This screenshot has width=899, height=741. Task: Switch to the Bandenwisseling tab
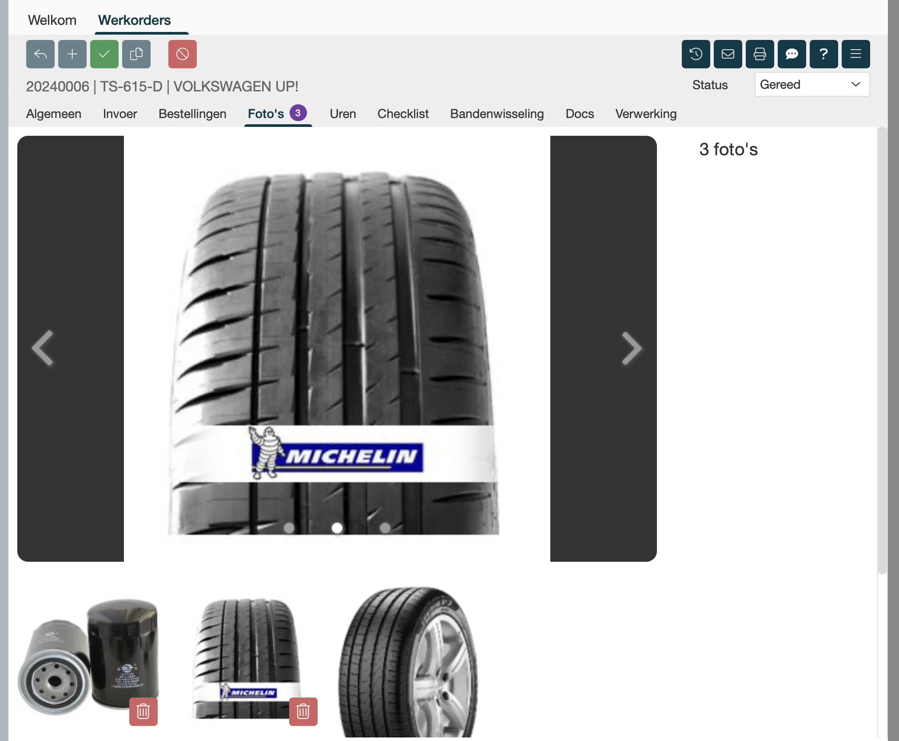pos(497,114)
